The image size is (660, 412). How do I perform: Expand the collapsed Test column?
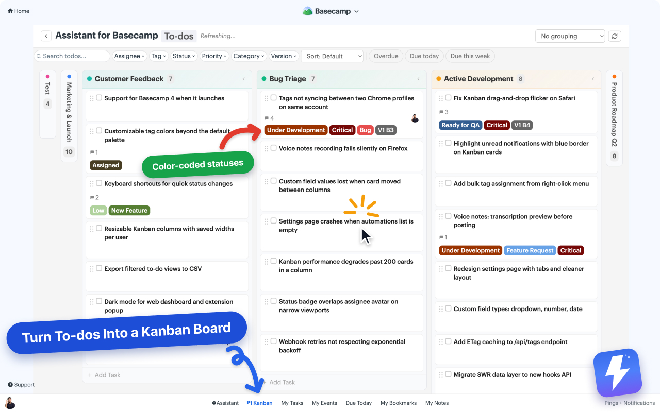[47, 104]
